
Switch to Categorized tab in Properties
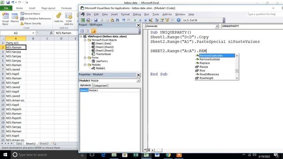coord(100,86)
